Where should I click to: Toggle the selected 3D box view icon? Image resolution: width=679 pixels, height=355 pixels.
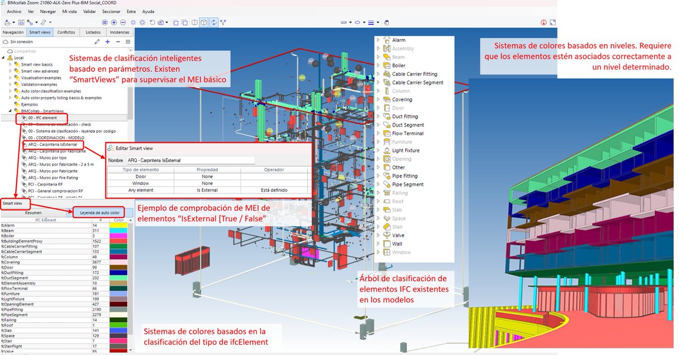pos(204,23)
